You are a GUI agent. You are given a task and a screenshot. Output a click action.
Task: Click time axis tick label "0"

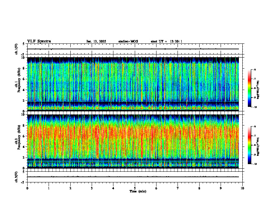[x=27, y=188]
